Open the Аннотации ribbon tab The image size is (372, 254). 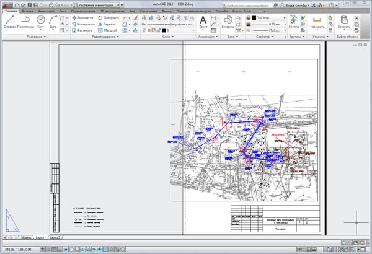[45, 11]
